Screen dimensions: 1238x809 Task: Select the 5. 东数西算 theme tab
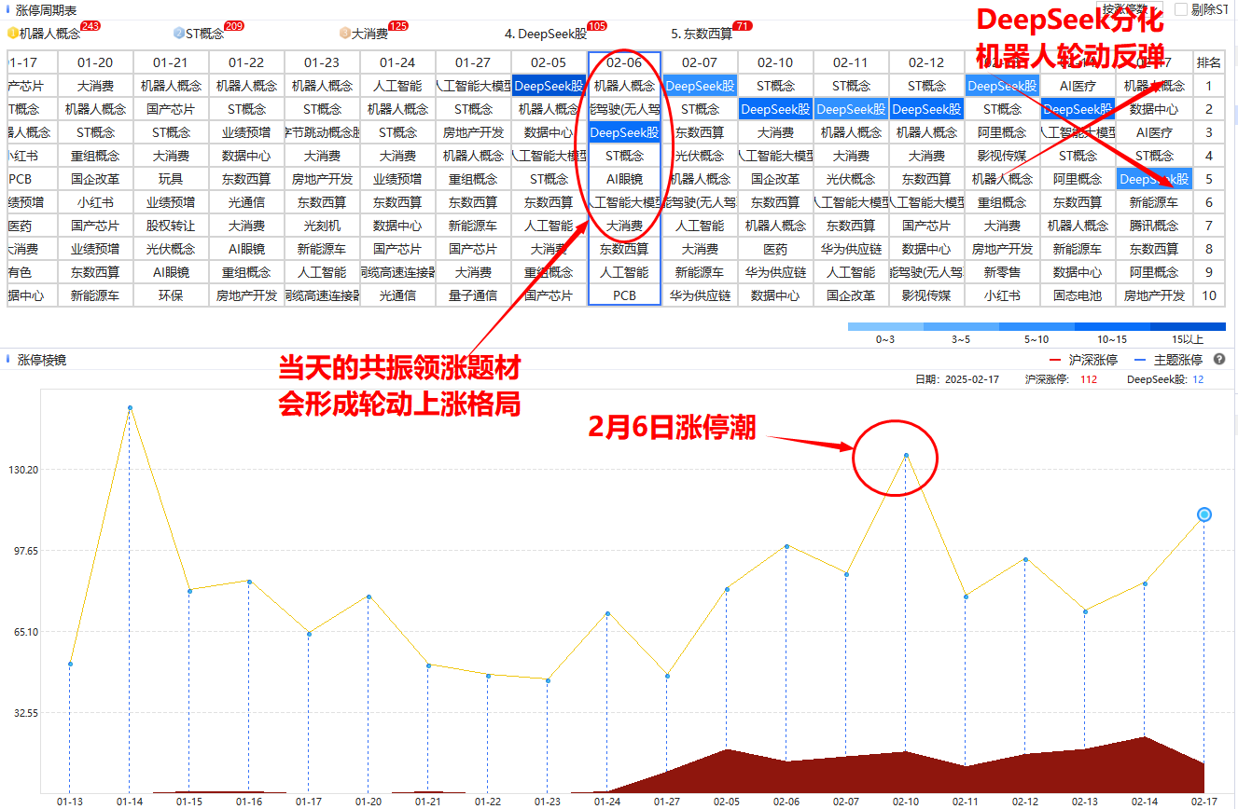702,34
